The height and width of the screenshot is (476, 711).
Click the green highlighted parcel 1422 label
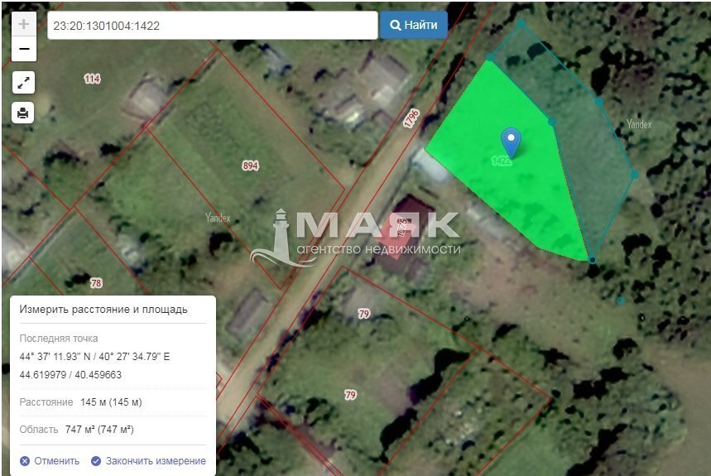tap(501, 161)
